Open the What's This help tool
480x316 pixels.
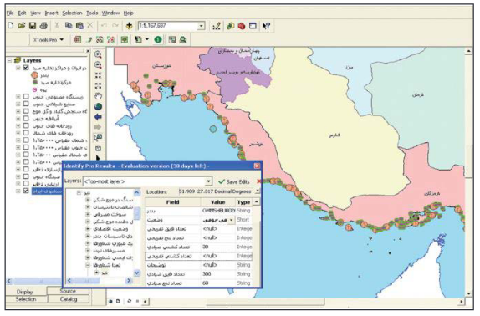(266, 26)
